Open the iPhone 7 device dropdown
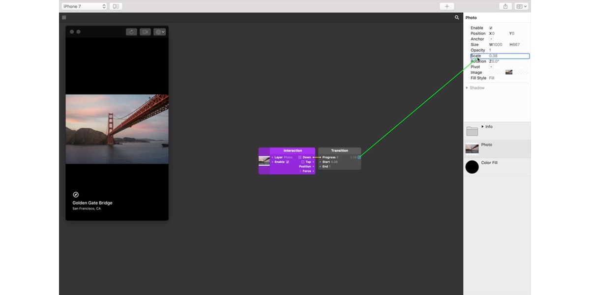The height and width of the screenshot is (295, 590). tap(83, 6)
